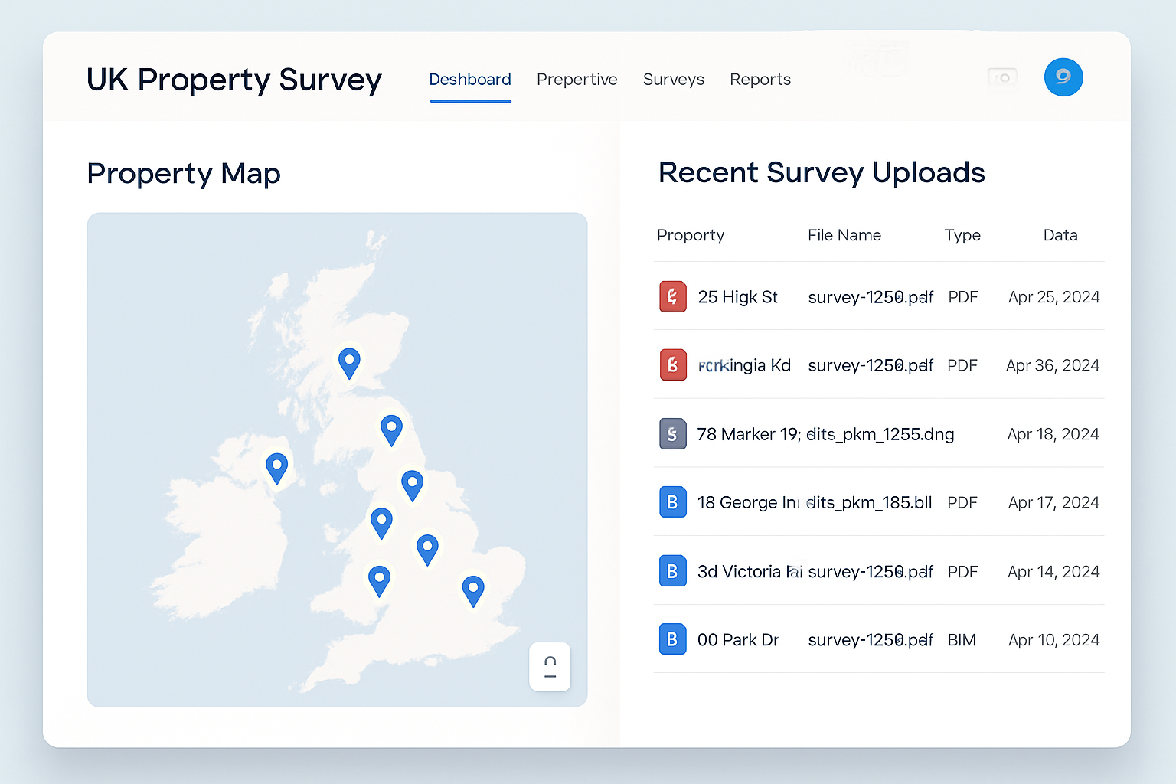1176x784 pixels.
Task: Click the UK Property Survey title
Action: pyautogui.click(x=234, y=80)
